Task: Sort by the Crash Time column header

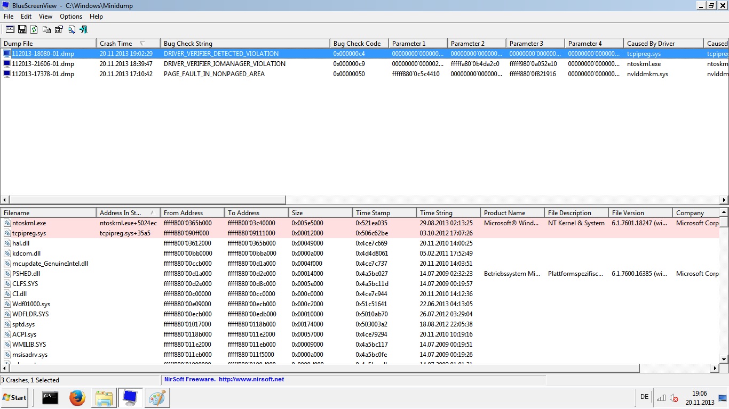Action: pos(128,44)
